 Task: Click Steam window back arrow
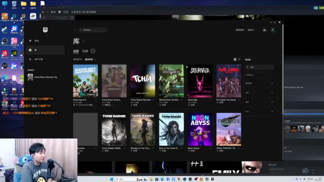point(43,12)
